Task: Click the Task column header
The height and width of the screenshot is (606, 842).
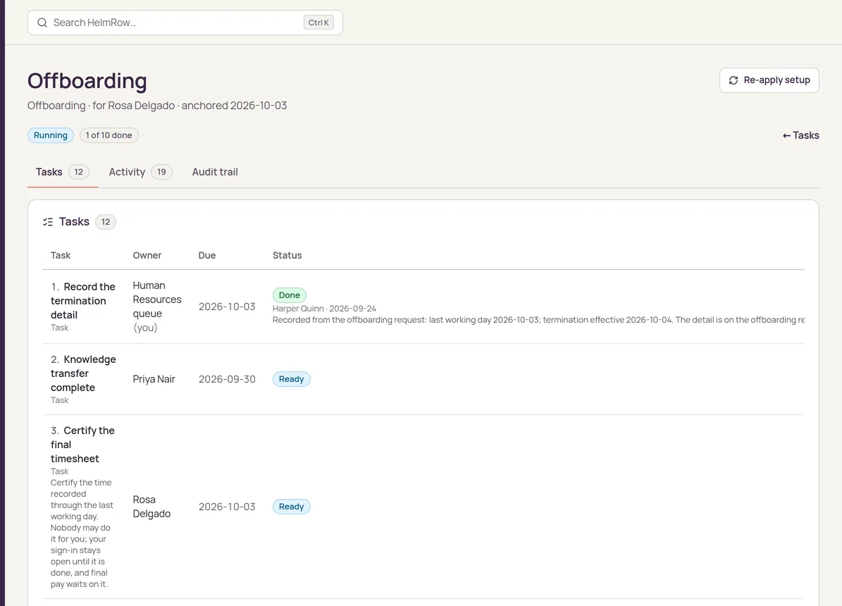Action: point(61,255)
